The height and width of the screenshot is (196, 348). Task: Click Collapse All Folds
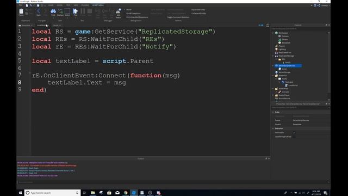tap(198, 13)
